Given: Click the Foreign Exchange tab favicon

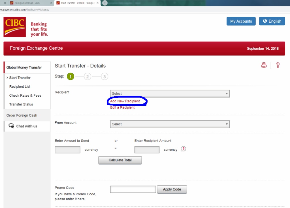Looking at the screenshot, I should tap(12, 3).
